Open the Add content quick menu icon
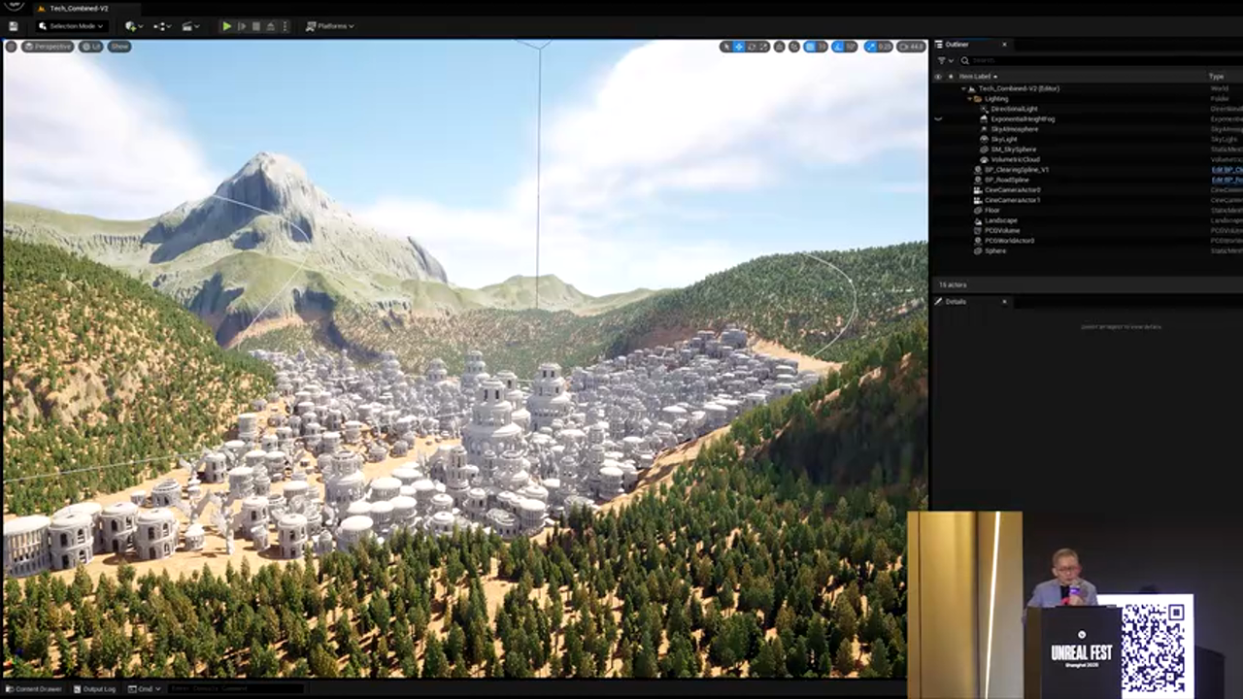 click(133, 26)
